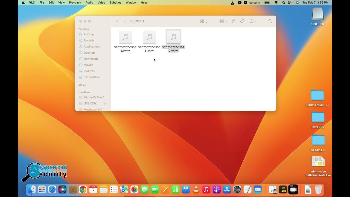Select untitled folder on desktop
The image size is (350, 197).
[x=317, y=98]
